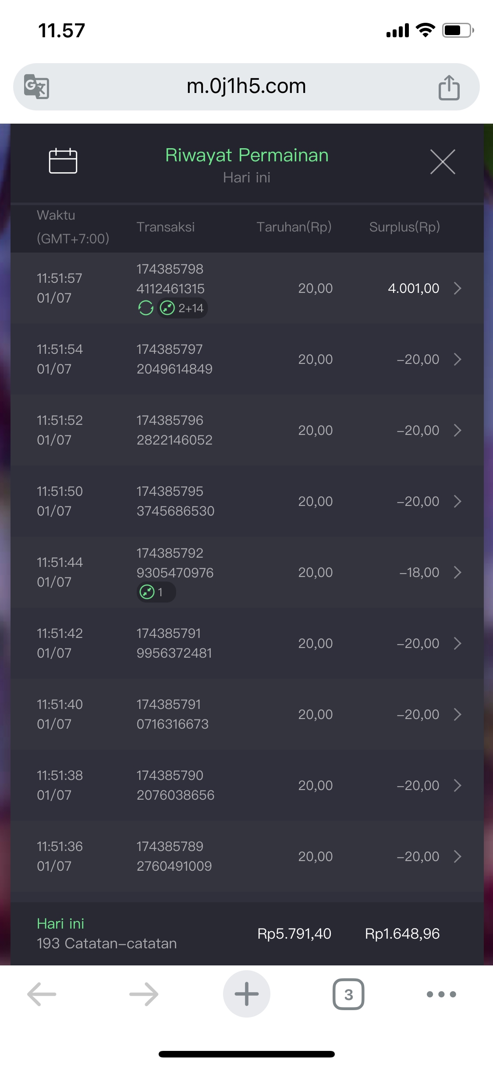Open a new tab with plus button
The image size is (493, 1068).
(x=246, y=994)
